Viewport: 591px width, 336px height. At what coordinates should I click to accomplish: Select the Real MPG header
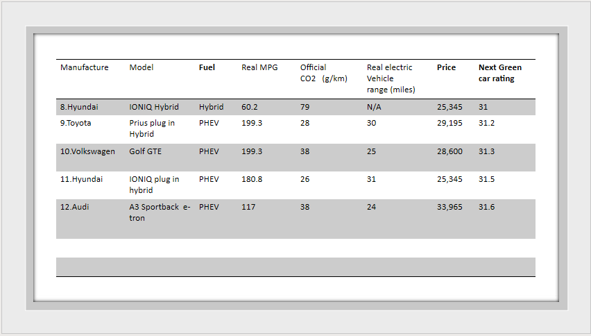coord(259,67)
